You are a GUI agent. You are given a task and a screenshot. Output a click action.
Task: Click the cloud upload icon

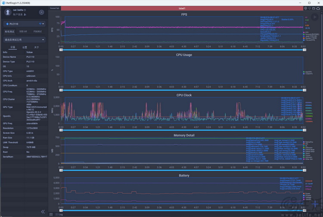[x=318, y=9]
